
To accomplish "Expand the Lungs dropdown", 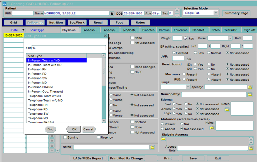I will 188,87.
